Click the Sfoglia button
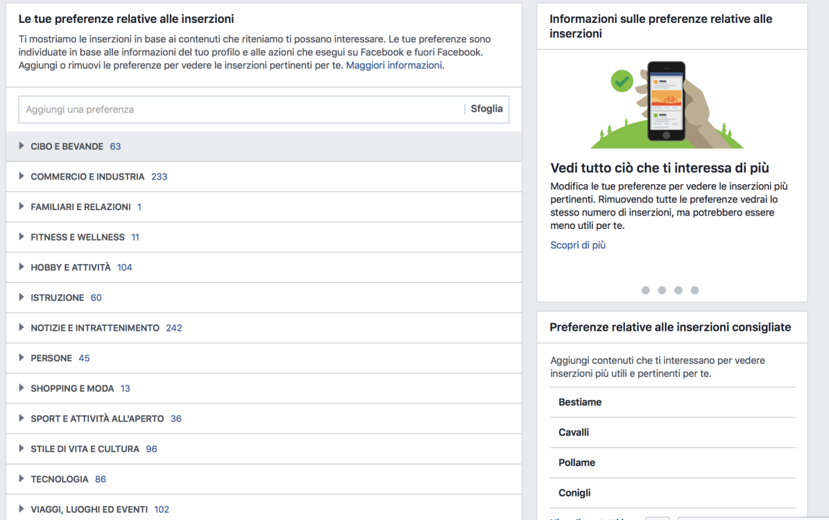Screen dimensions: 829x520 (486, 109)
